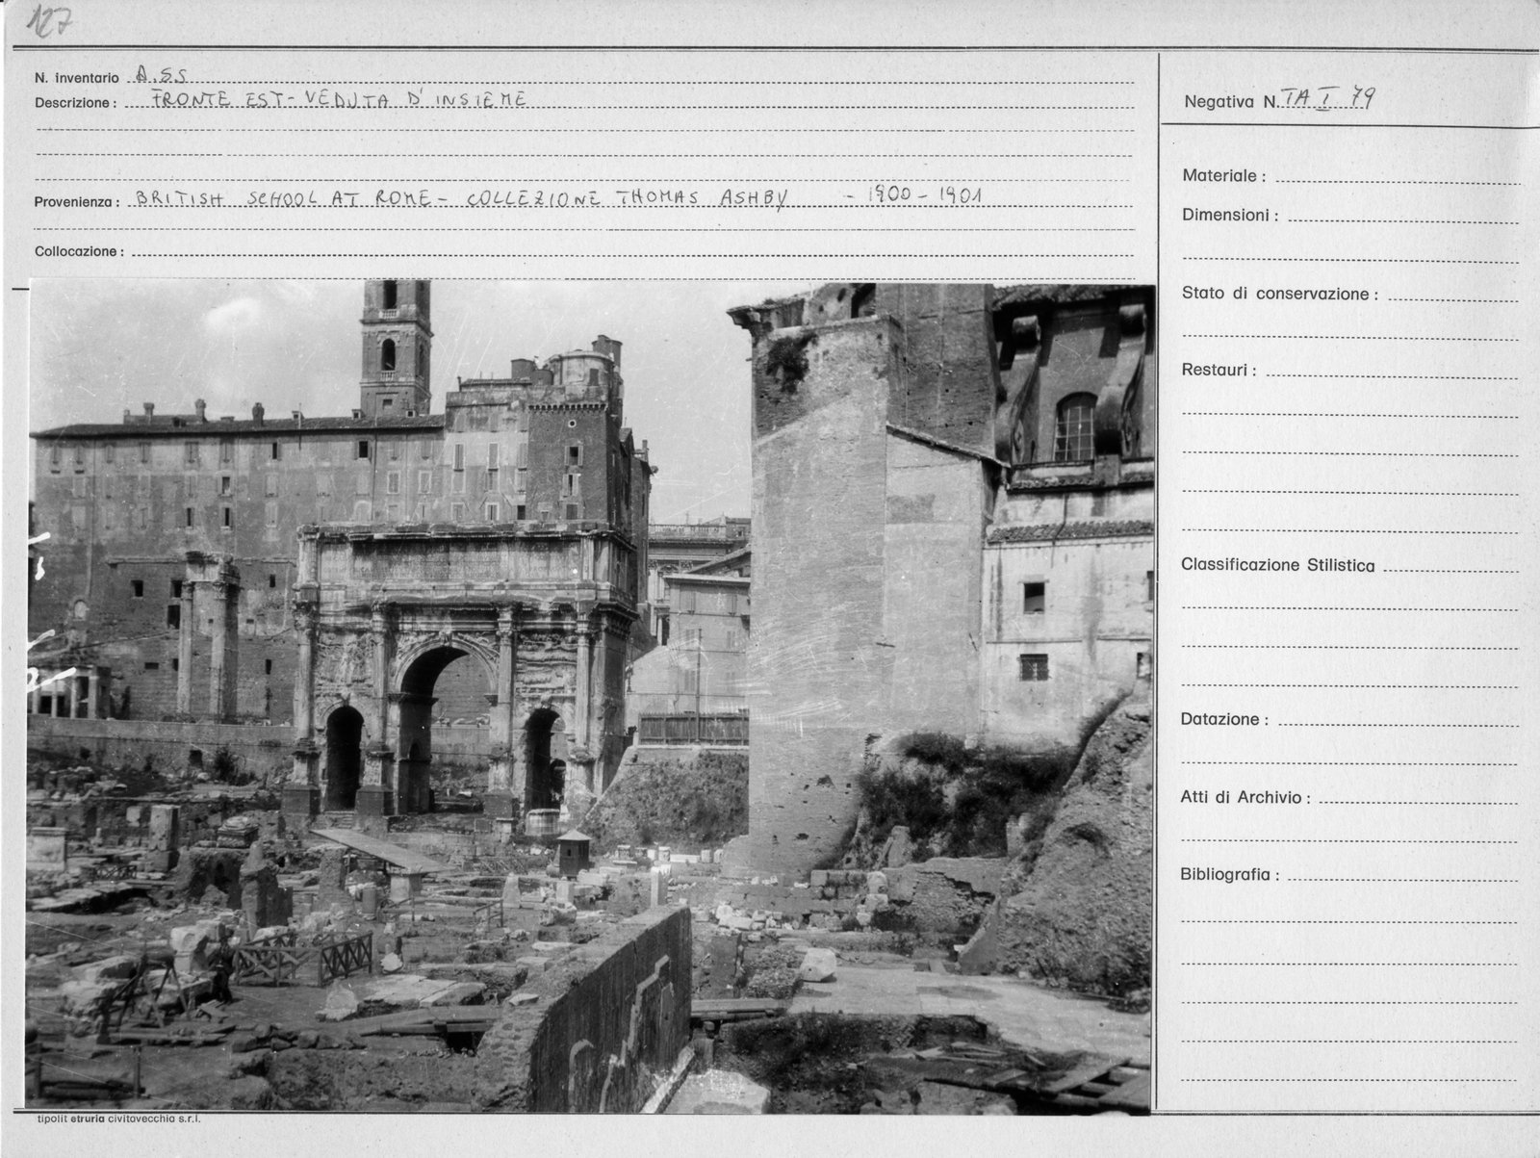Click the 'N. inventario' label
The height and width of the screenshot is (1158, 1540).
pos(77,78)
